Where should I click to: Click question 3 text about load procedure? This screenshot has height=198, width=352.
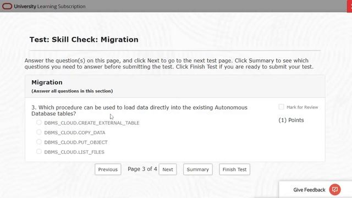coord(139,111)
